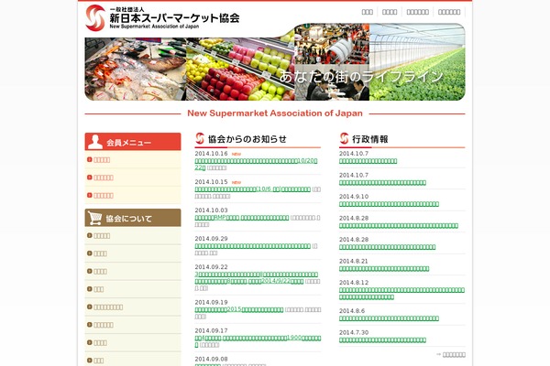
Task: Click the 行政情報 section heading
Action: (370, 139)
